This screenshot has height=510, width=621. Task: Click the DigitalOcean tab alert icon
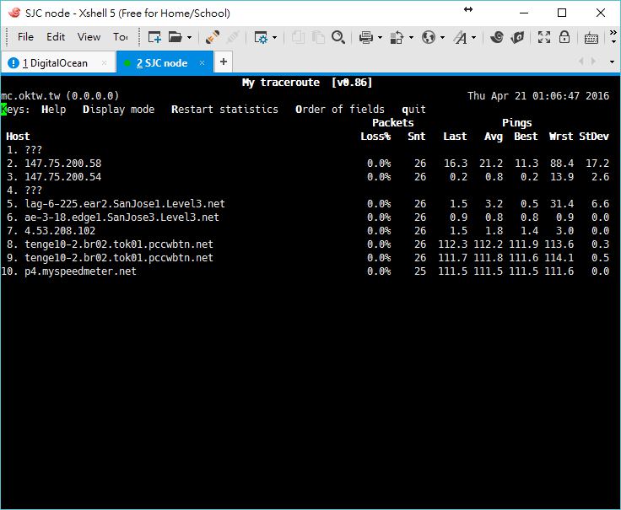[x=13, y=62]
